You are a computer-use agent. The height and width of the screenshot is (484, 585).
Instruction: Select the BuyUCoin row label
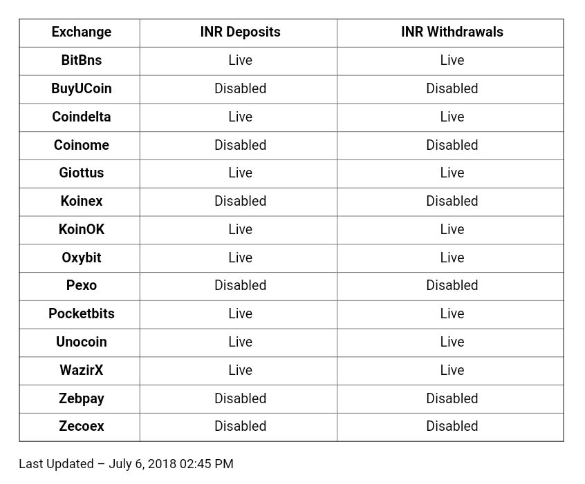tap(82, 88)
